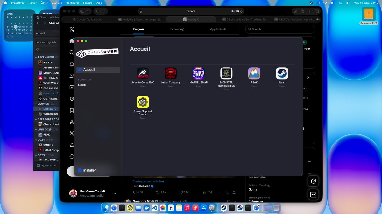
Task: Open Steam Support Center icon
Action: 143,102
